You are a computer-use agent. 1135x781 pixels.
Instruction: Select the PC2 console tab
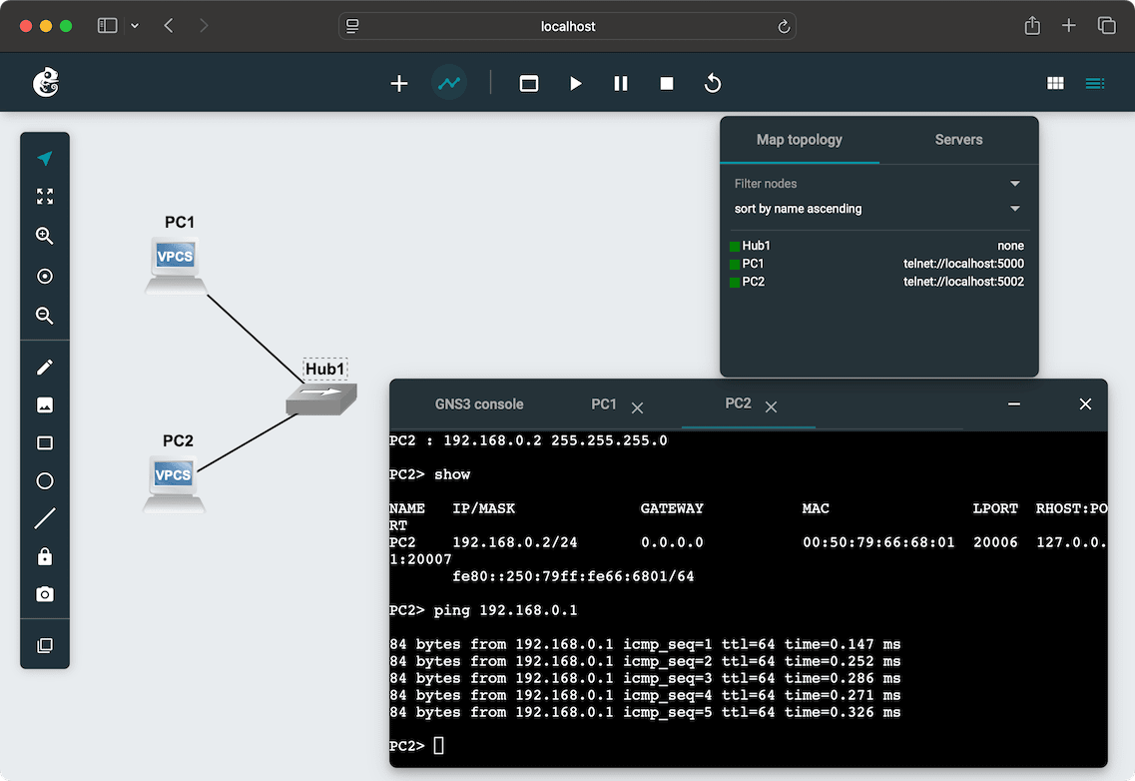point(738,403)
